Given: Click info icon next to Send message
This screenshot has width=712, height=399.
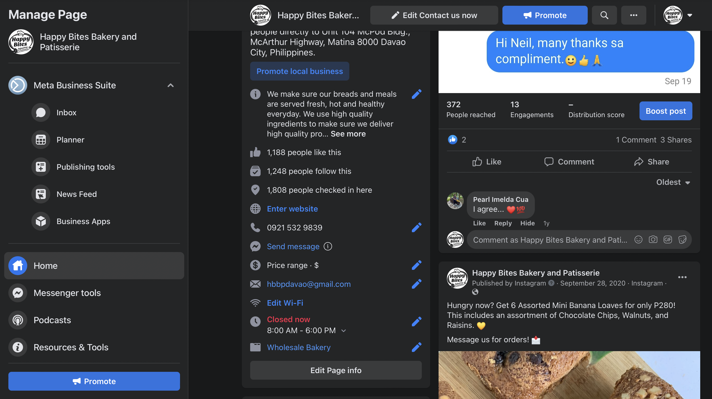Looking at the screenshot, I should (x=328, y=246).
